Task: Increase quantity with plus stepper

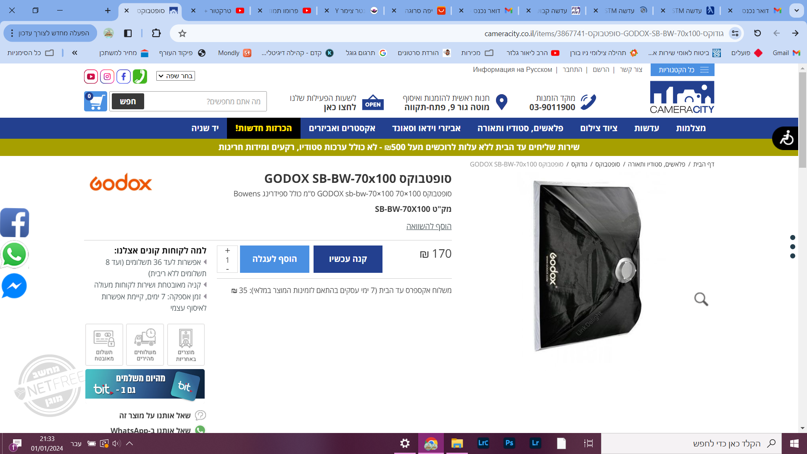Action: point(227,251)
